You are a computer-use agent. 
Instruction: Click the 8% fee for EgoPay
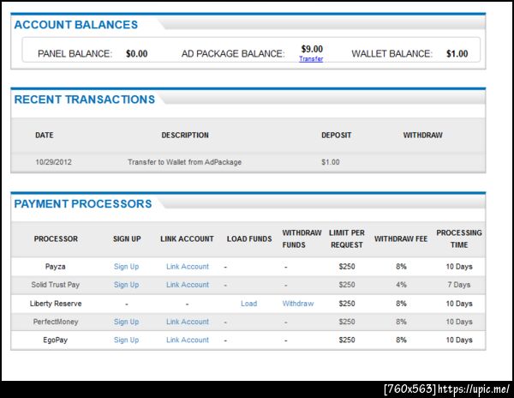pos(401,340)
